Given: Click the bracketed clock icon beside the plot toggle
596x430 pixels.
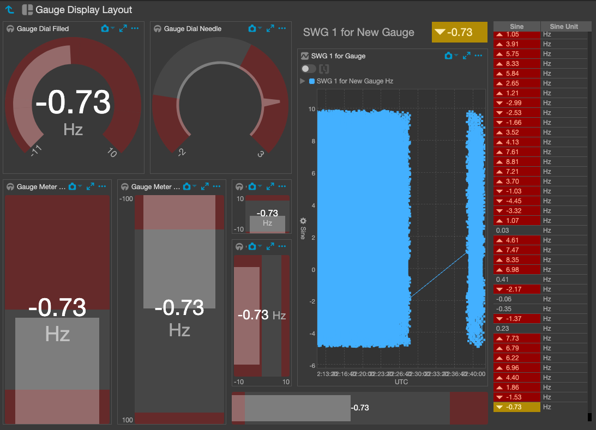Looking at the screenshot, I should 324,69.
